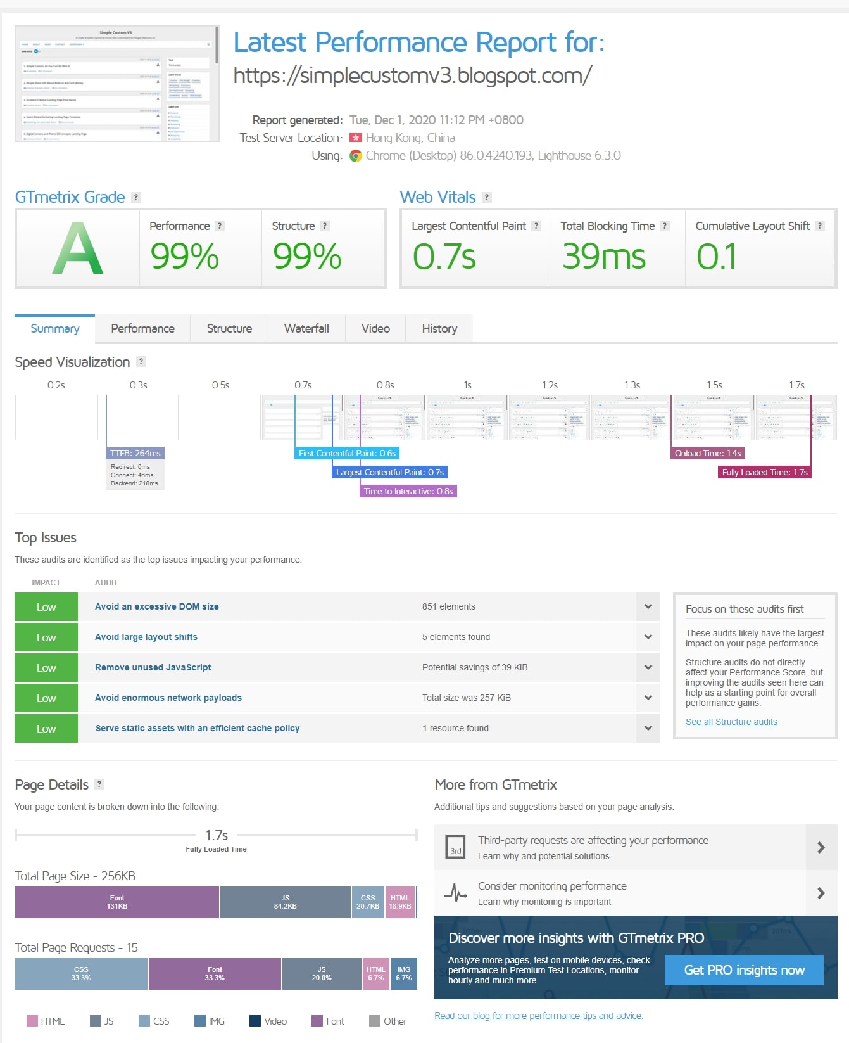Click the filmstrip frame at 1s

467,418
